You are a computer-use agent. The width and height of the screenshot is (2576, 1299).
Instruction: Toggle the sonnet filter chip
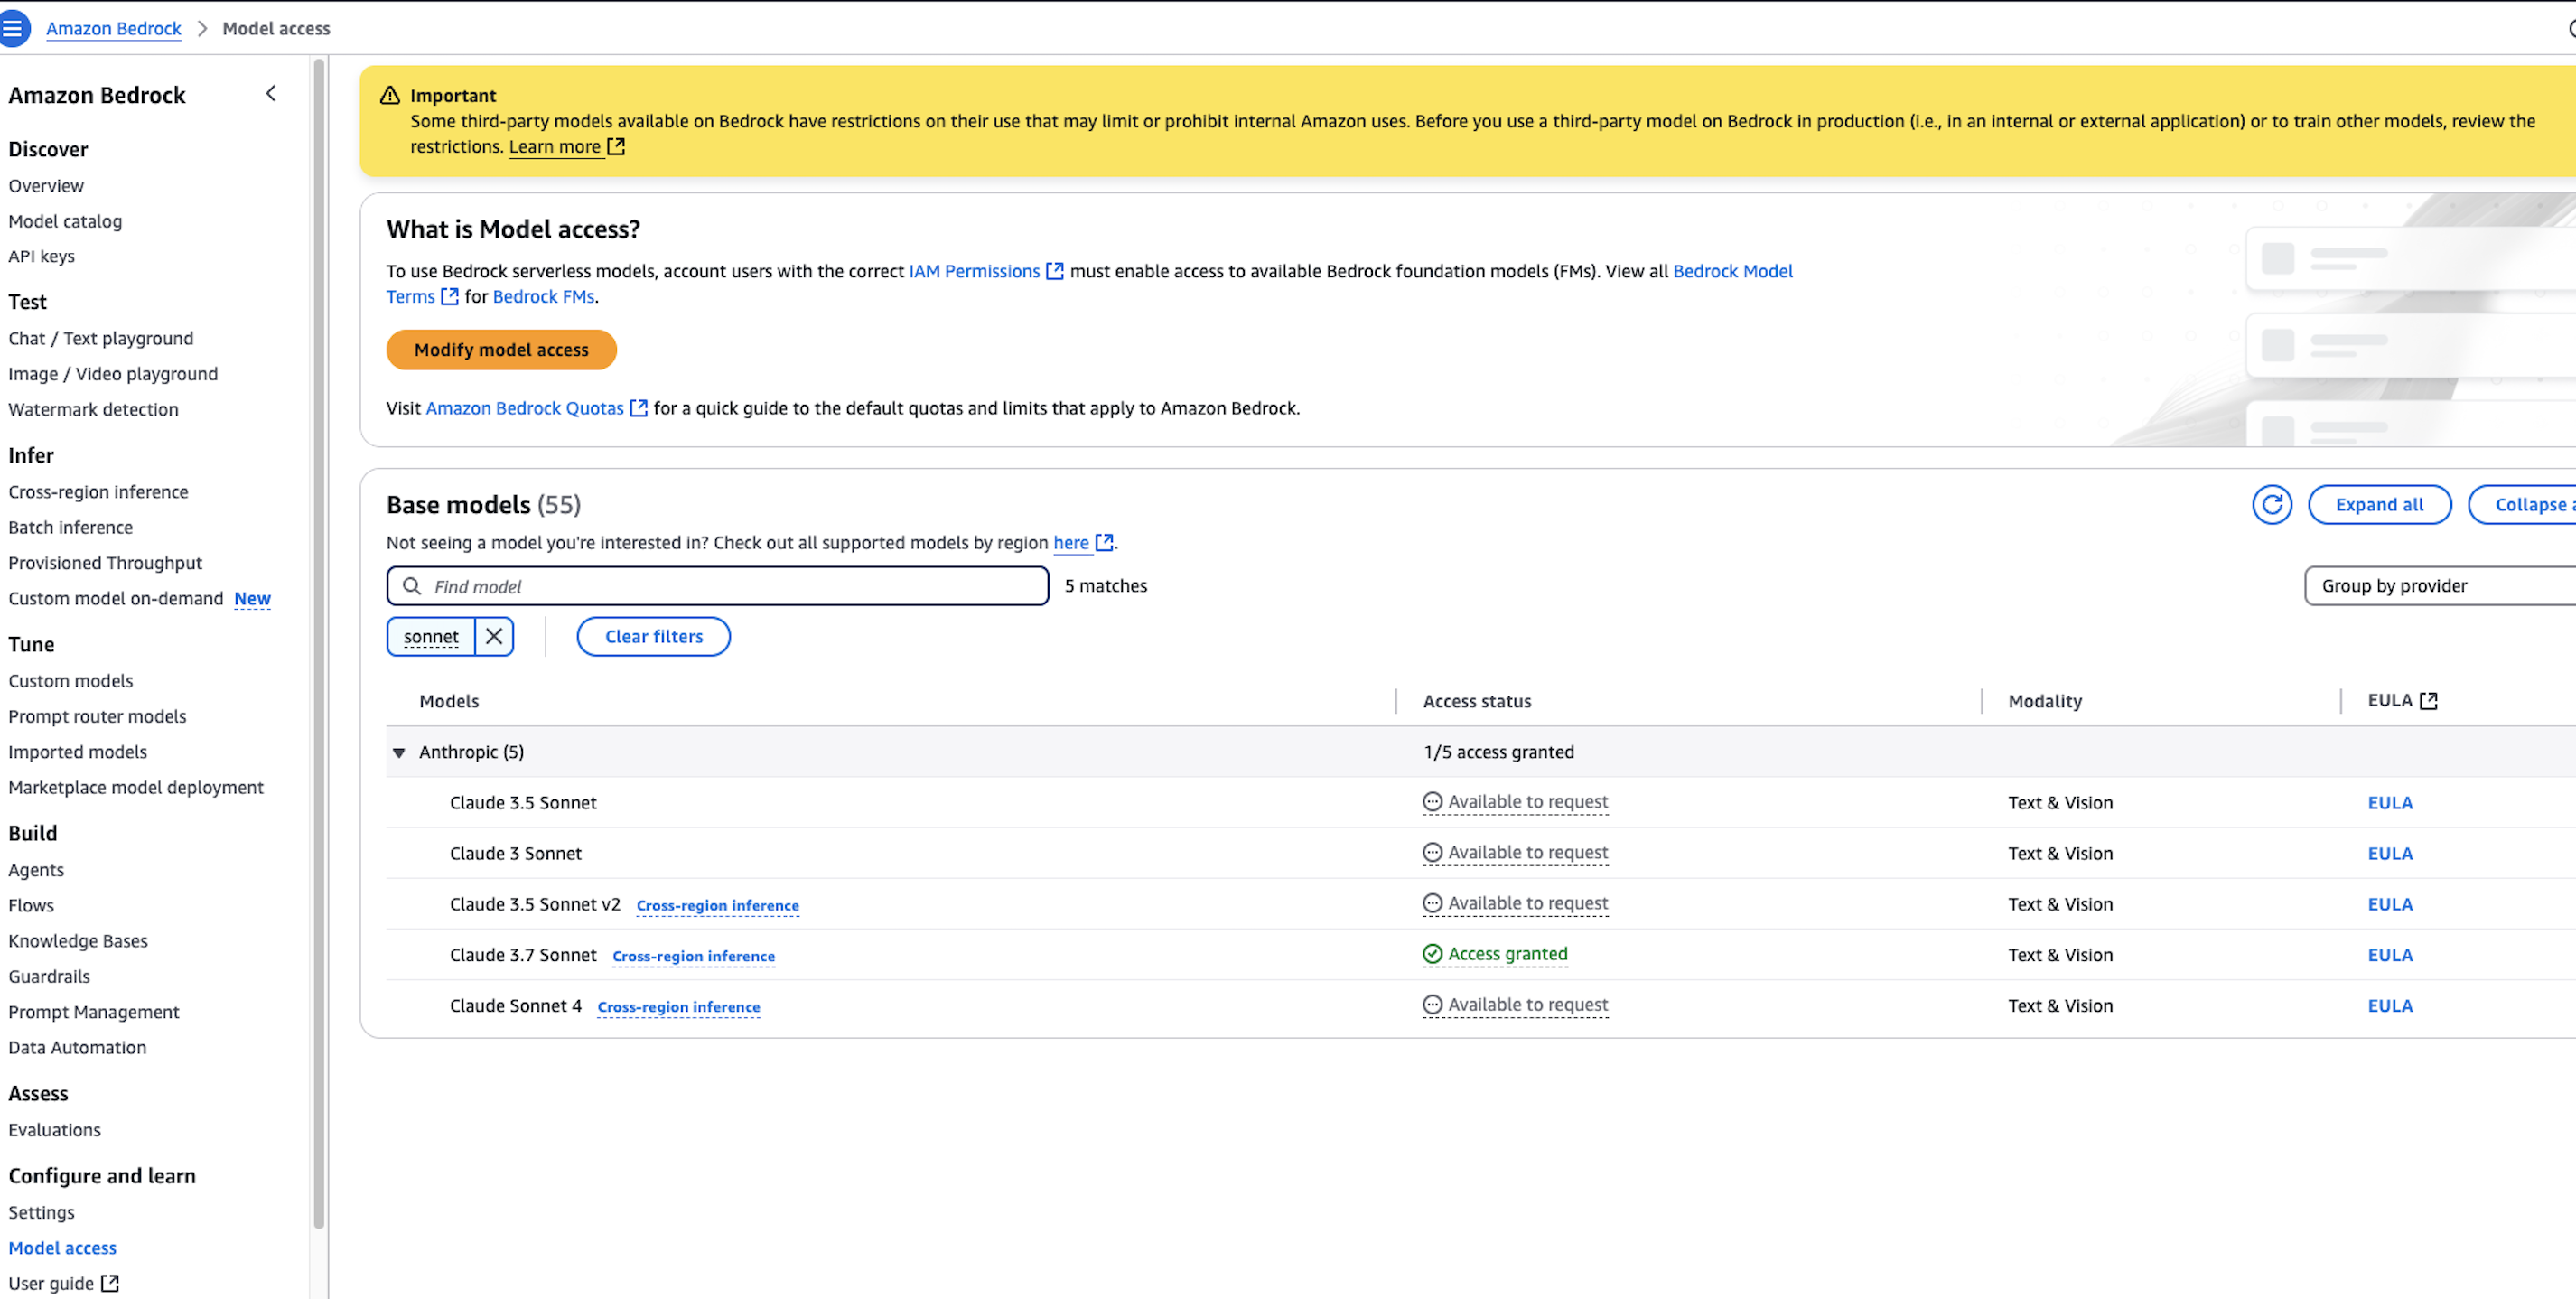[430, 636]
